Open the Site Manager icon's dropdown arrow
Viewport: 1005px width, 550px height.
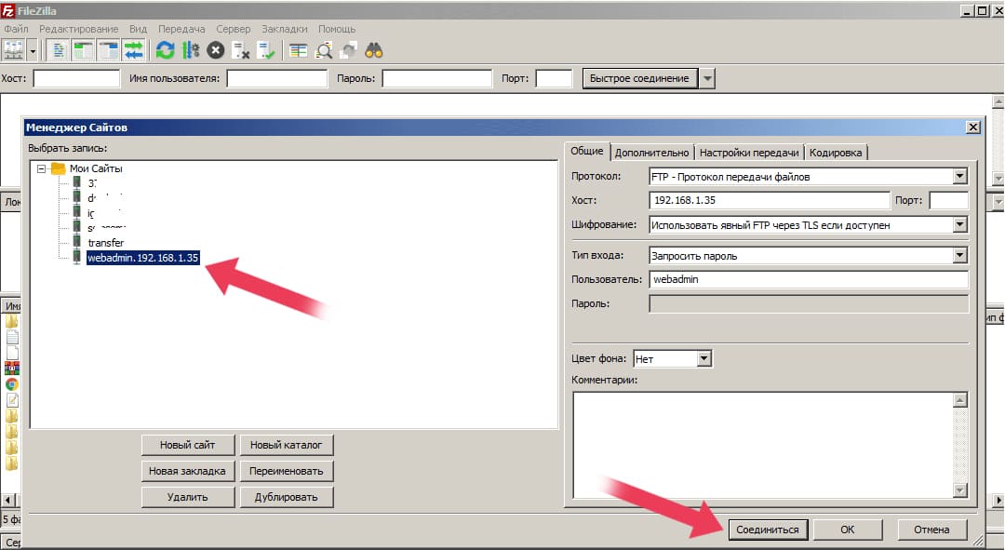coord(32,50)
